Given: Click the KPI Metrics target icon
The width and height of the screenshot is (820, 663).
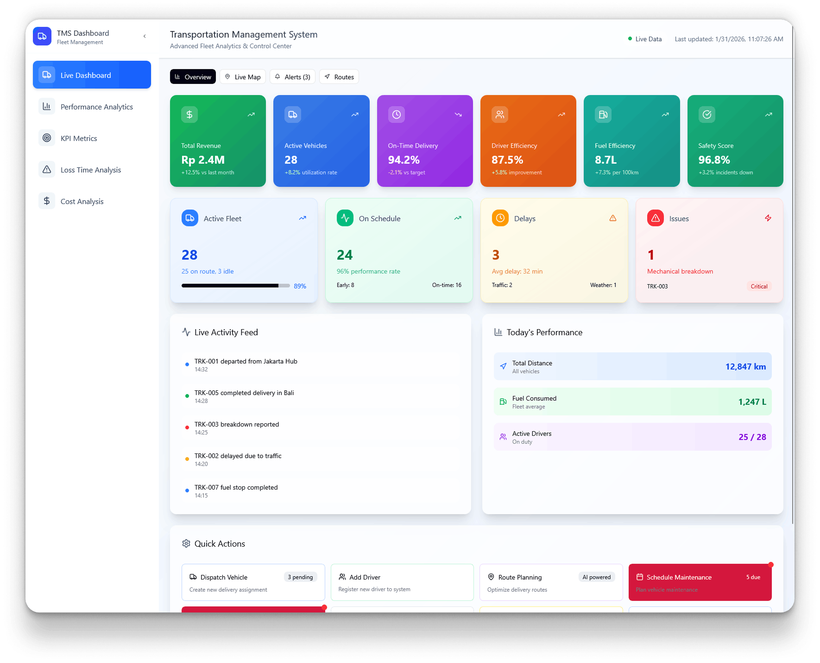Looking at the screenshot, I should [x=47, y=138].
